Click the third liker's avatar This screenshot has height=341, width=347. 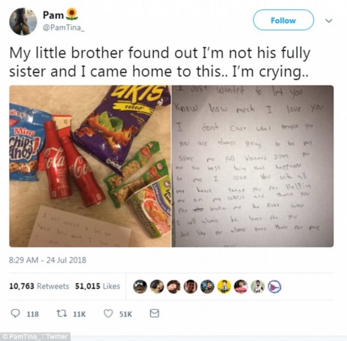click(173, 287)
